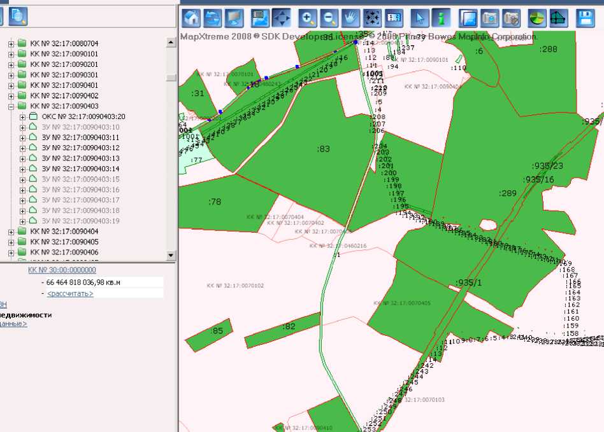Select the Zoom In magnifier tool
Screen dimensions: 604x432
(x=308, y=18)
